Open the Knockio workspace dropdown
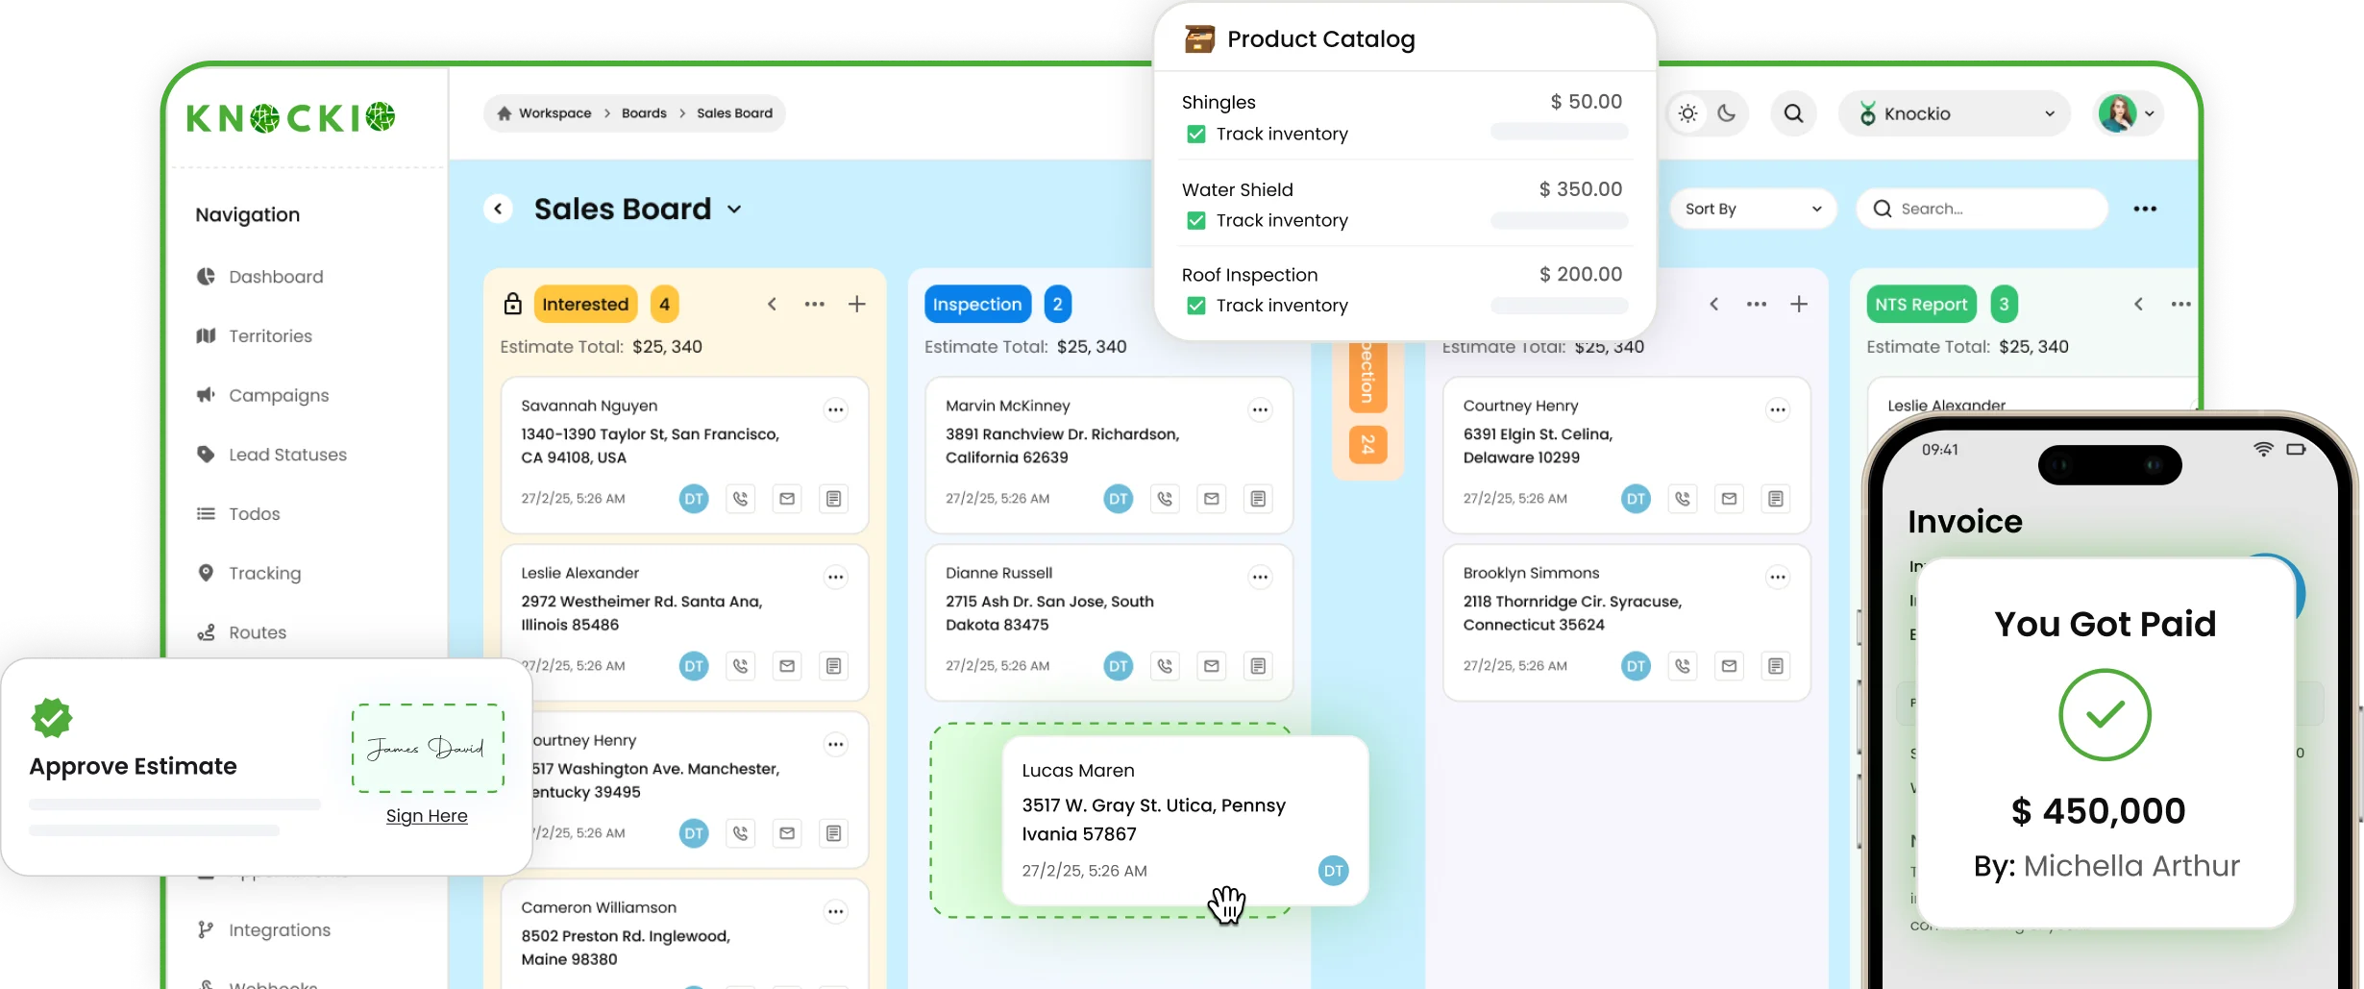 [x=1955, y=113]
